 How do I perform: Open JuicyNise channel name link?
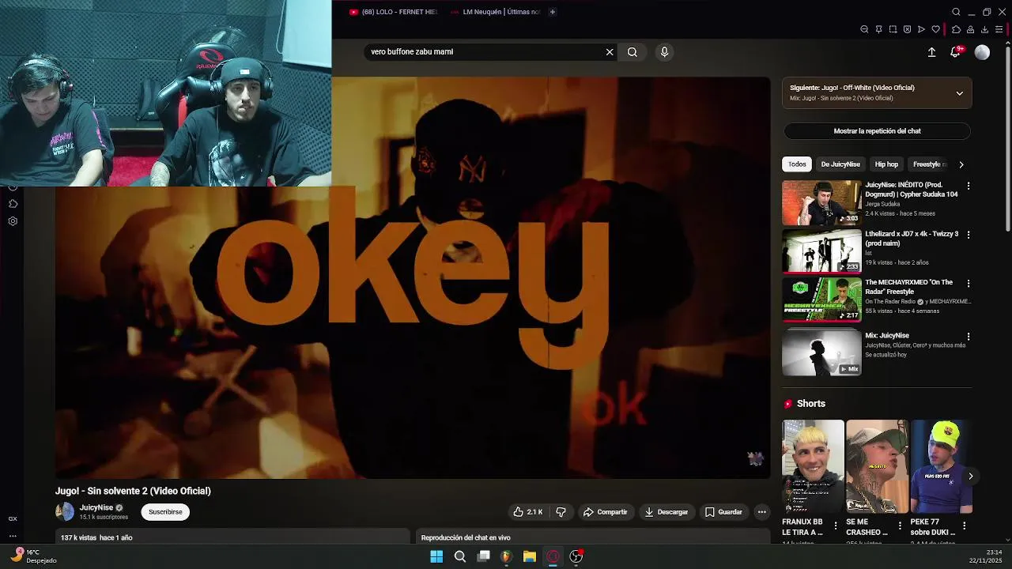click(96, 507)
